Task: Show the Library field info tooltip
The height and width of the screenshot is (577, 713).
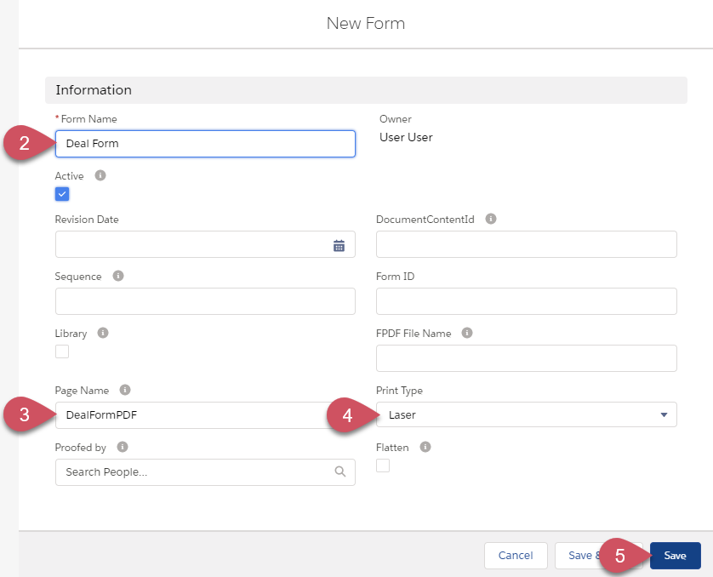Action: click(103, 333)
